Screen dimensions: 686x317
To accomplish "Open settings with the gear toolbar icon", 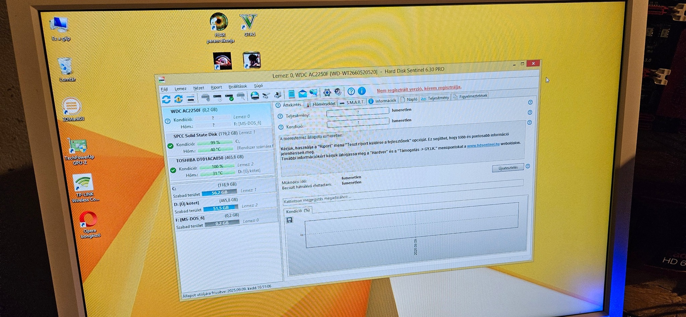I will coord(327,92).
